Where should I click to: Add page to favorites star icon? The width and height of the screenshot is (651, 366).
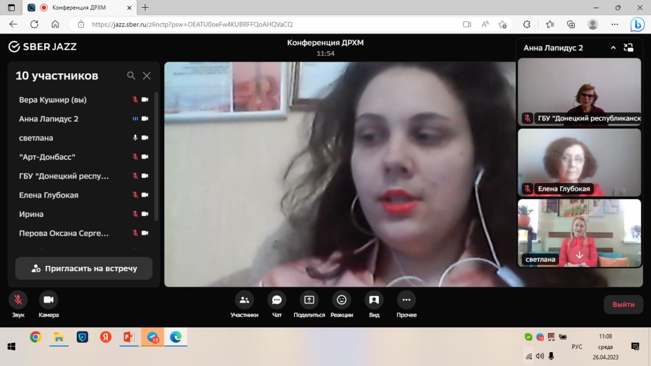point(502,24)
